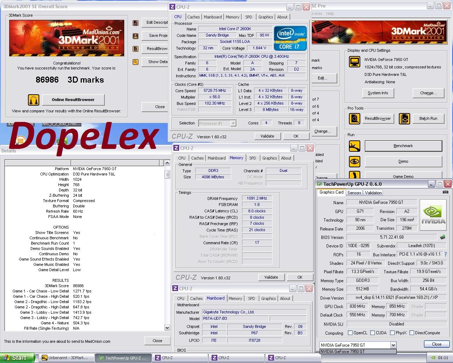Screen dimensions: 453x363
Task: Click the Change... button in Display settings
Action: coord(428,93)
